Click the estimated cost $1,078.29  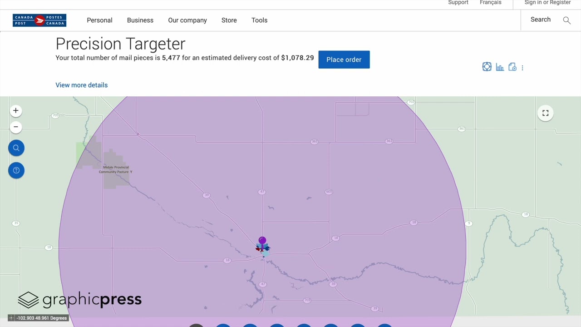pyautogui.click(x=297, y=58)
